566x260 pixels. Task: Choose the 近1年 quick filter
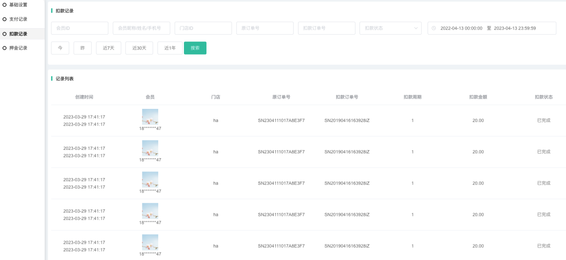pos(170,48)
